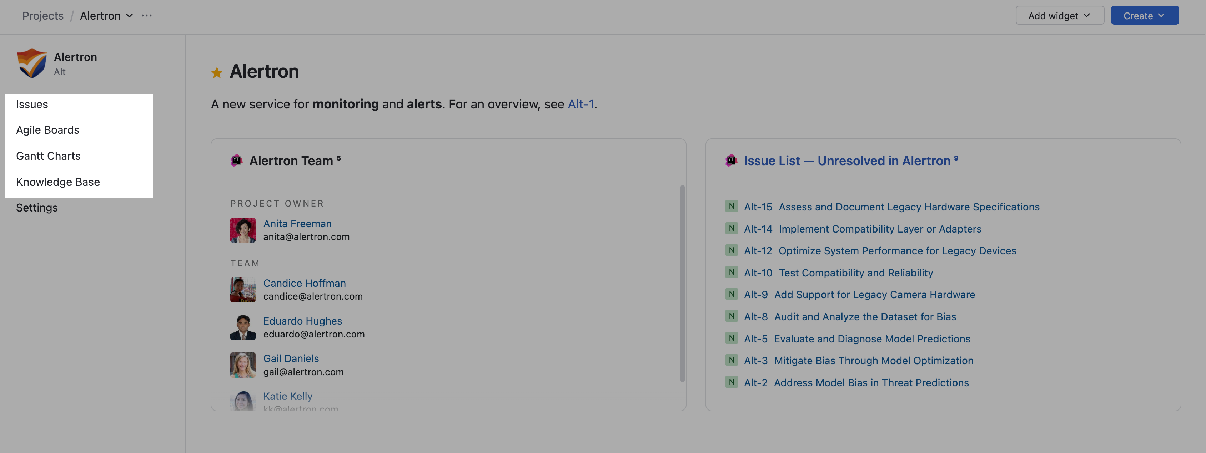This screenshot has width=1206, height=453.
Task: Open Candice Hoffman's profile link
Action: pyautogui.click(x=304, y=283)
